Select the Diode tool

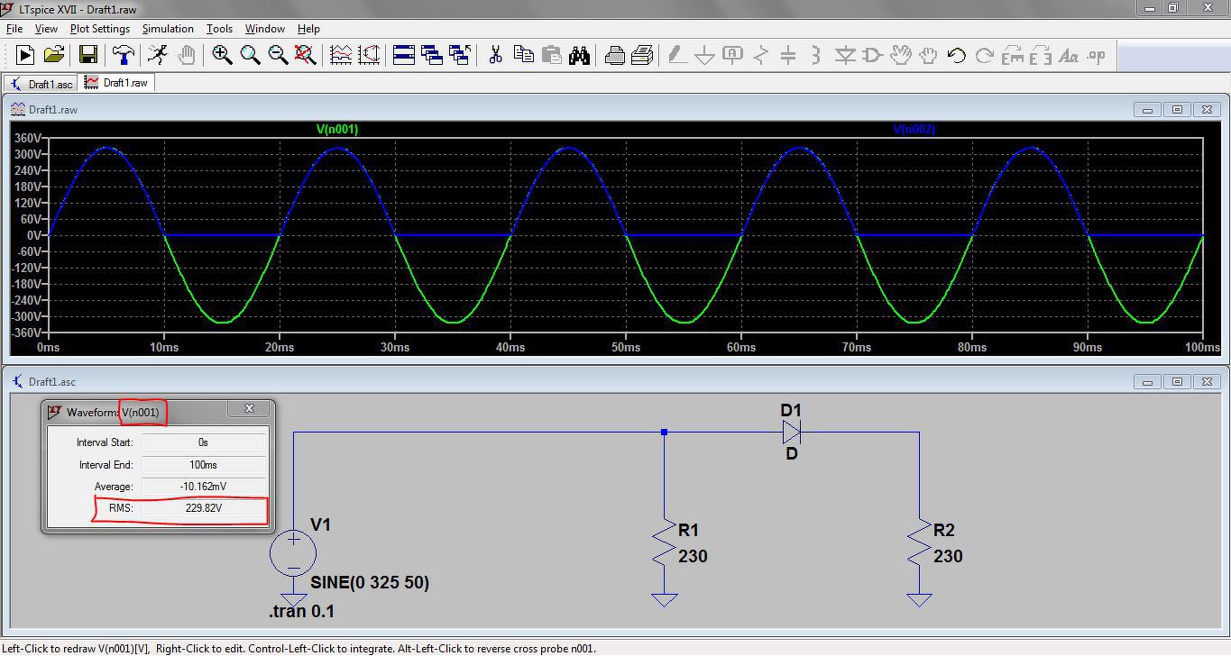844,56
